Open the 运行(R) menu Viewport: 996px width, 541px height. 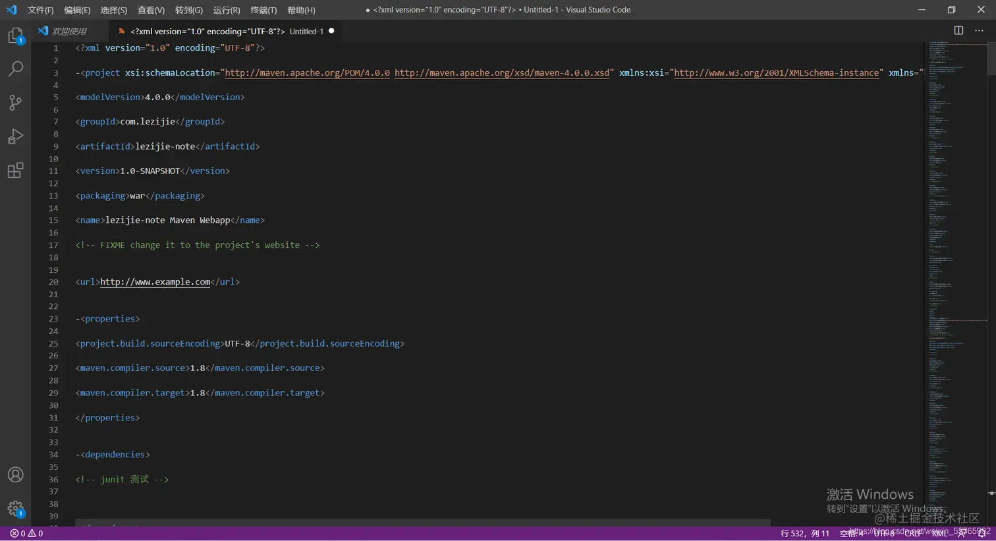227,10
